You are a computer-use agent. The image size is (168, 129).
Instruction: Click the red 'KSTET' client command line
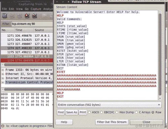click(61, 72)
